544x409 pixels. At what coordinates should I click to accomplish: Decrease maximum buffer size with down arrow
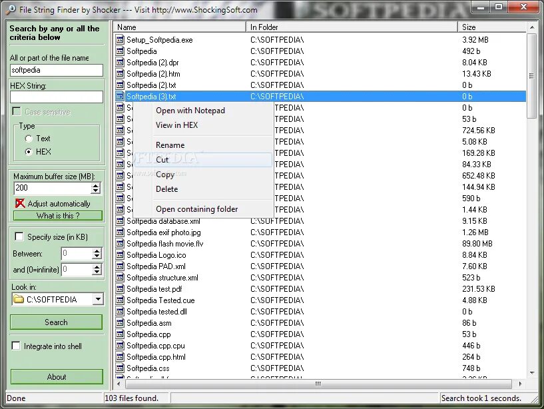pyautogui.click(x=96, y=191)
